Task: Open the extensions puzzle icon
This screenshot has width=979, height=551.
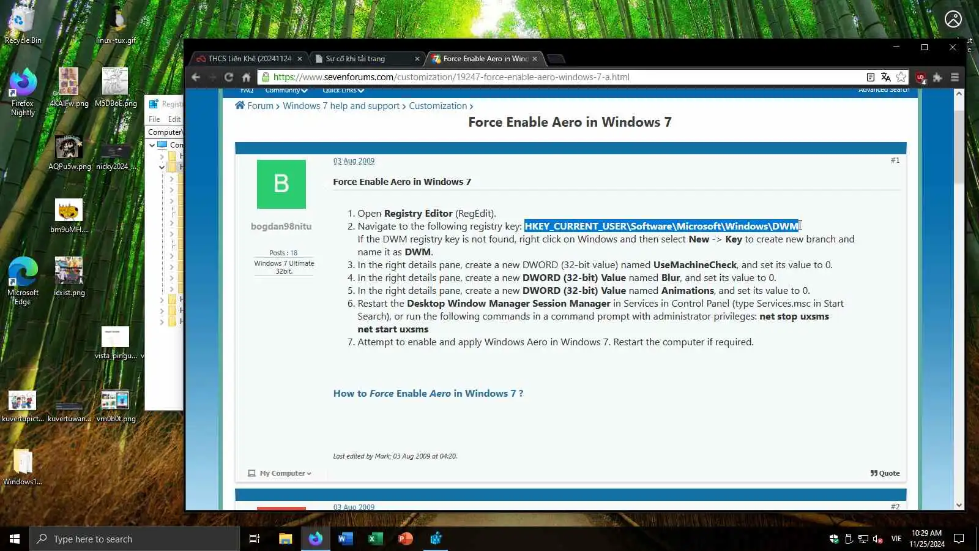Action: pyautogui.click(x=937, y=77)
